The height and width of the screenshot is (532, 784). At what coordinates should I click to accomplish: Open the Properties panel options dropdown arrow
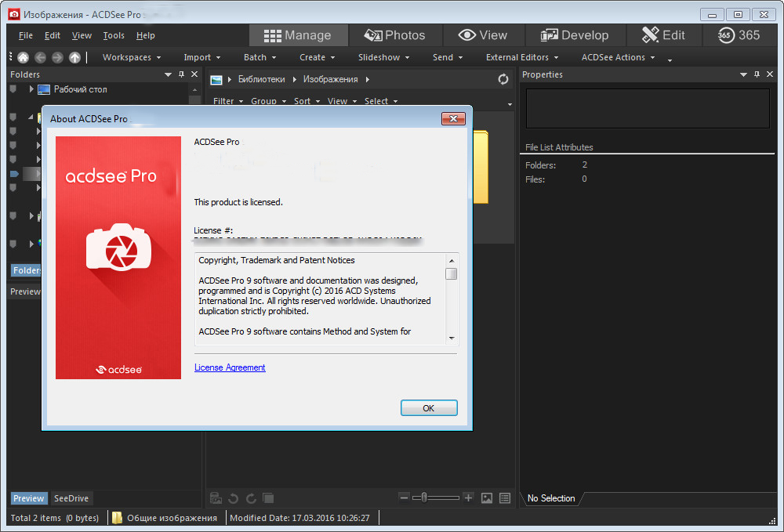pos(743,75)
